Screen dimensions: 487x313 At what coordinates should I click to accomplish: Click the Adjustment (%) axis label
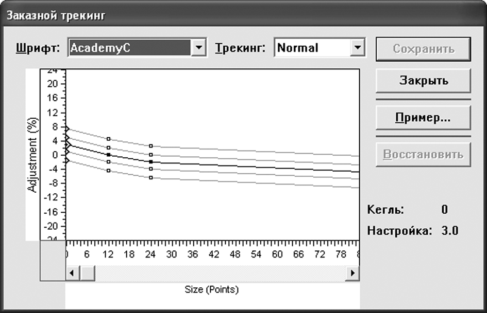pyautogui.click(x=32, y=155)
